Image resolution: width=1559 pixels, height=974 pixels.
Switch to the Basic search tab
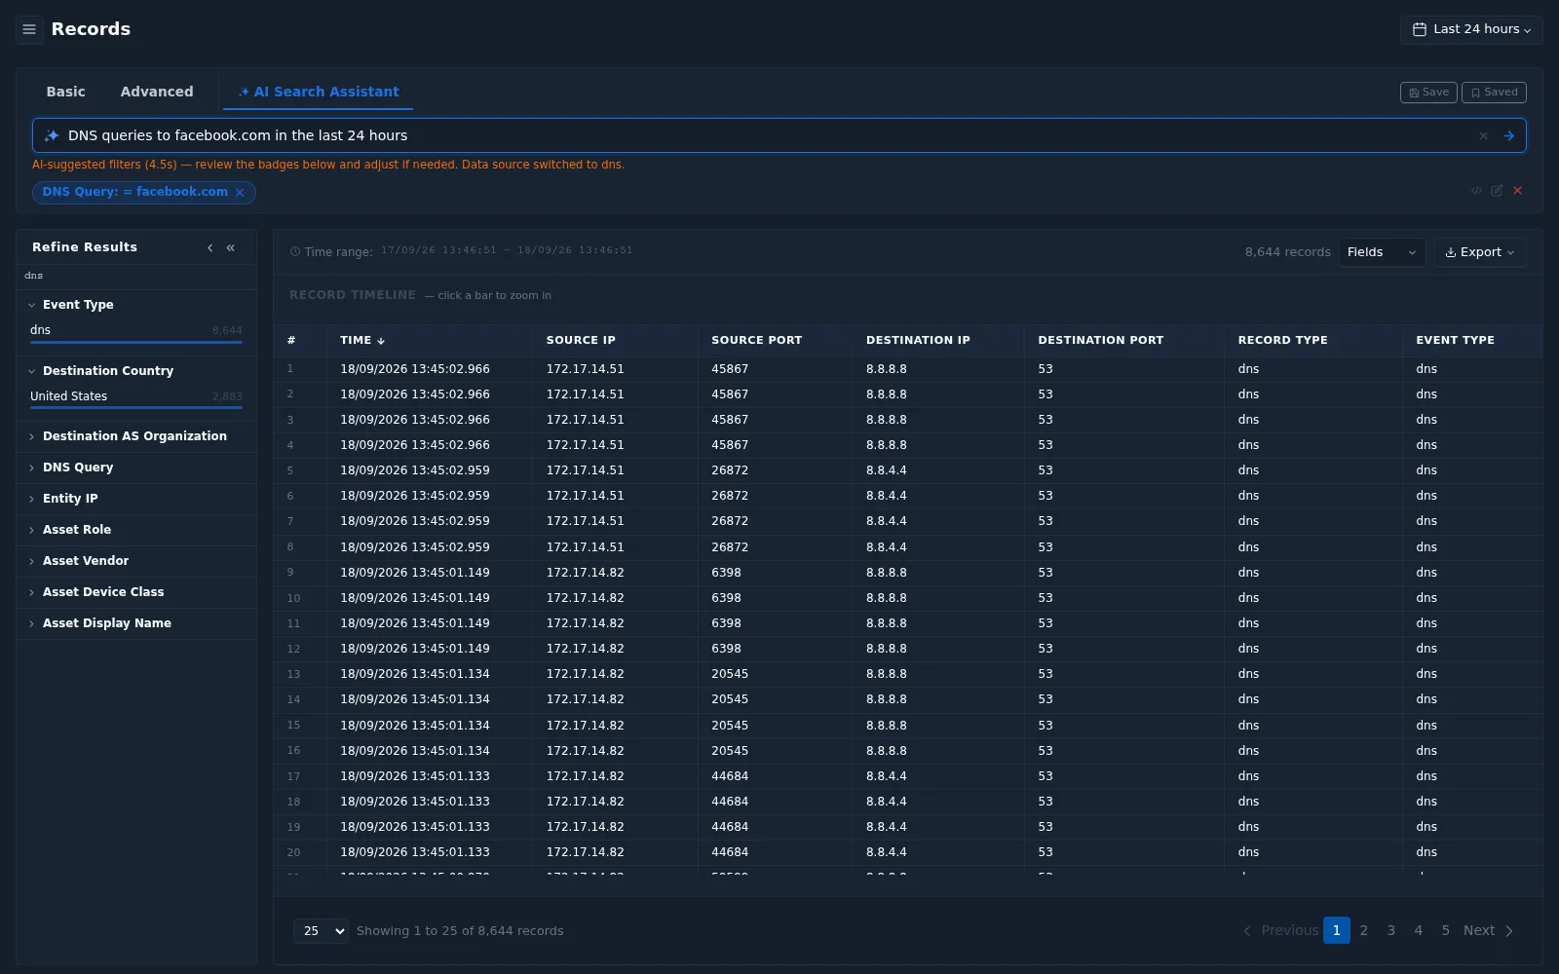coord(65,92)
